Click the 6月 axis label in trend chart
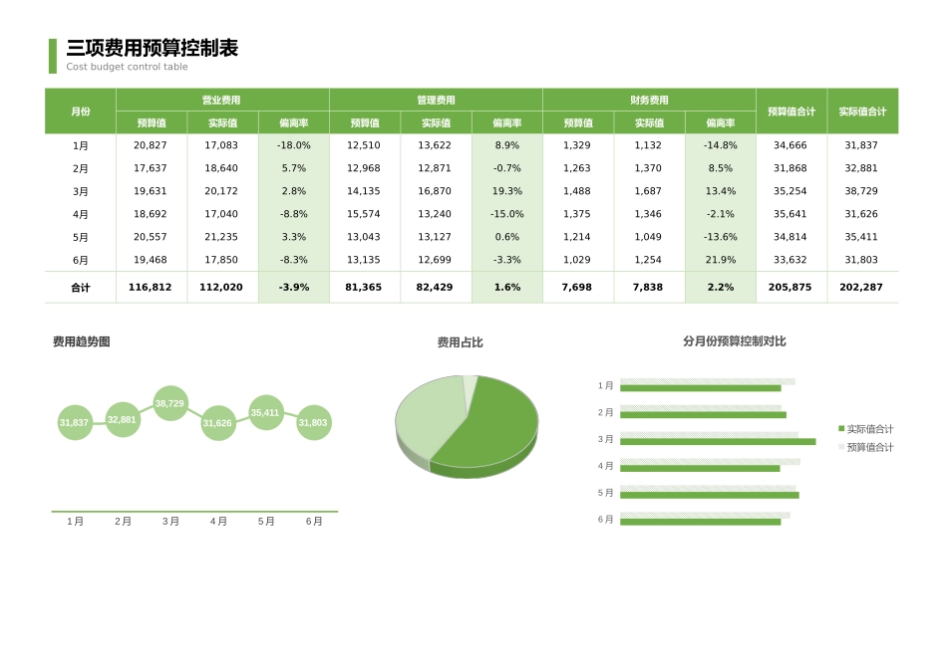This screenshot has height=669, width=947. [x=314, y=520]
